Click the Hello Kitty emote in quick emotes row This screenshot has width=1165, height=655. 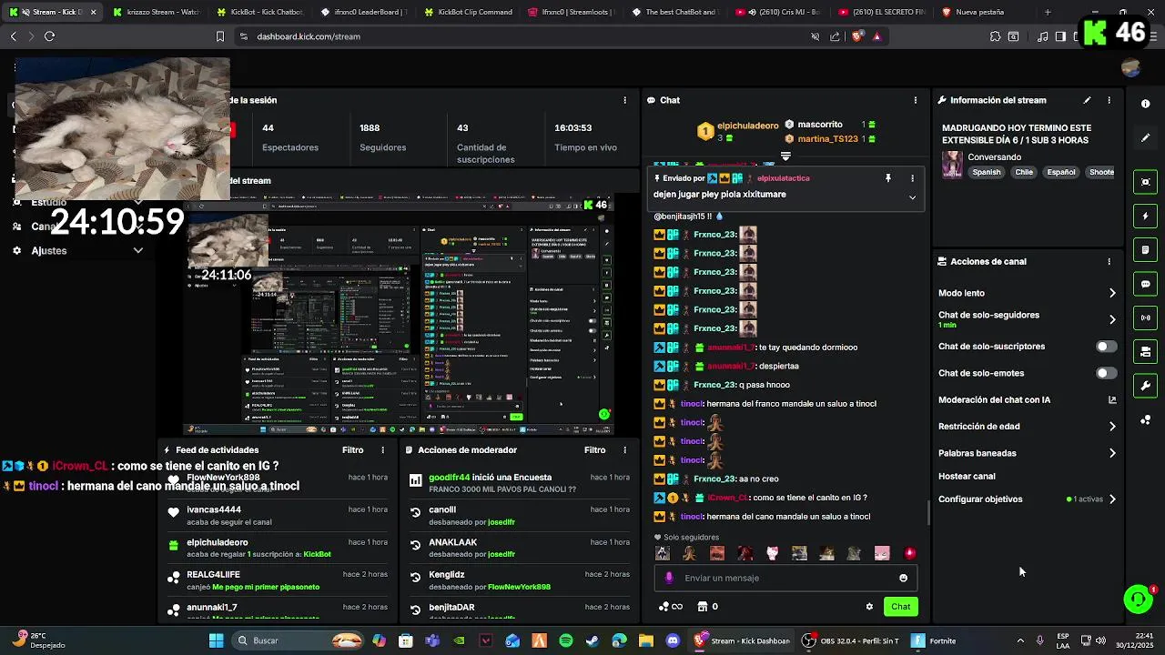772,553
